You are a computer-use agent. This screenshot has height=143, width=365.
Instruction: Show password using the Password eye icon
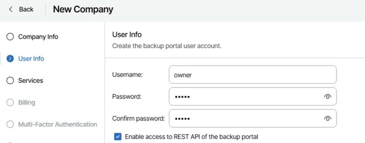[328, 97]
